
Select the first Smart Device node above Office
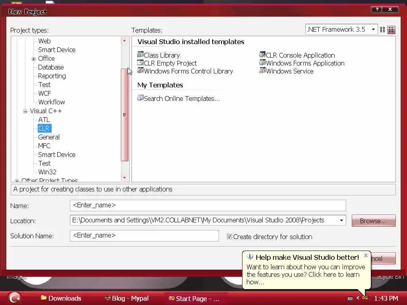[56, 50]
